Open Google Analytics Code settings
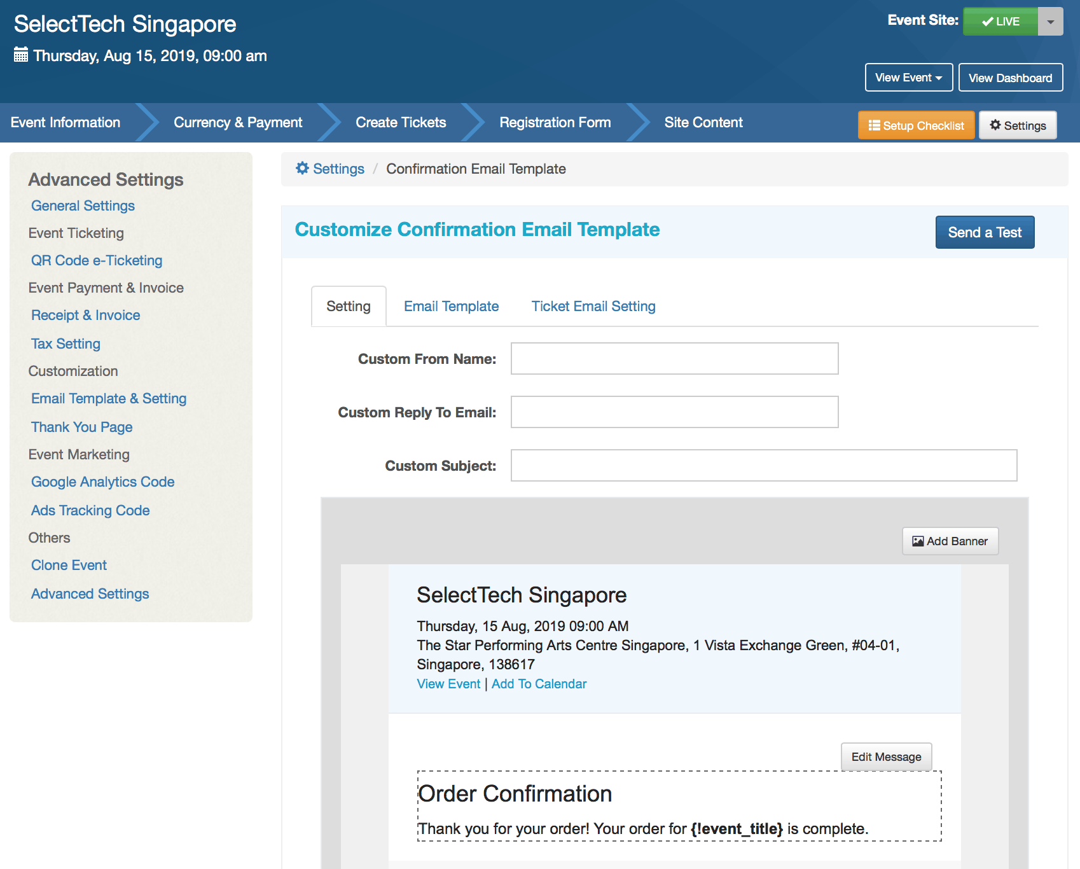 pyautogui.click(x=103, y=482)
